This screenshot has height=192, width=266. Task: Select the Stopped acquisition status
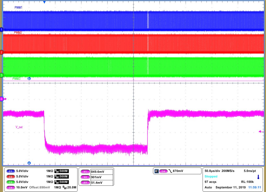point(211,176)
